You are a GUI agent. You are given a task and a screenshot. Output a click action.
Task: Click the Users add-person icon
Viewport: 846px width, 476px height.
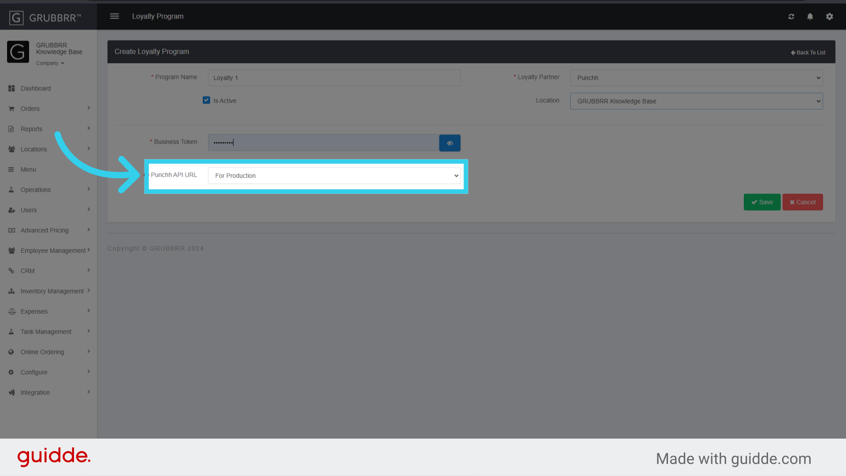[11, 210]
